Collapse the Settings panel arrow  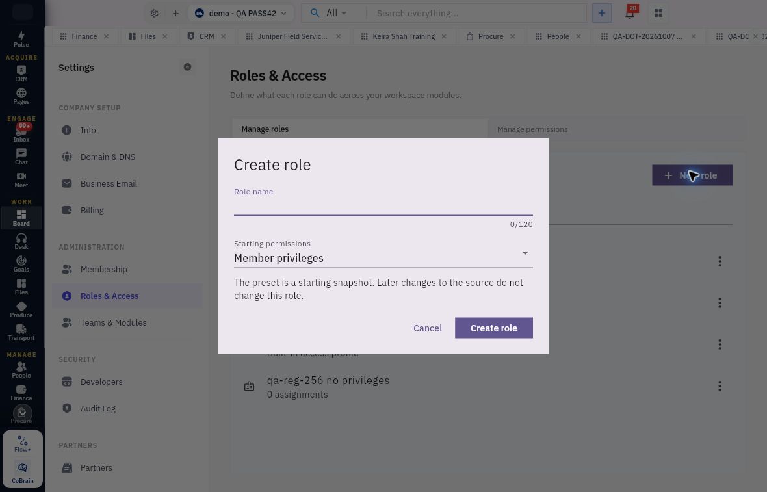(x=187, y=67)
